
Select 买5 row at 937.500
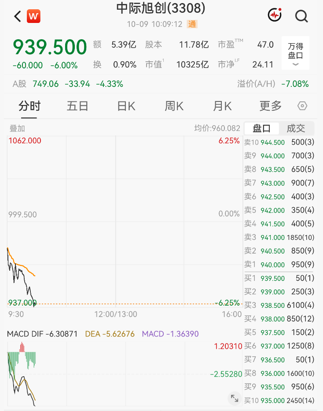point(279,333)
